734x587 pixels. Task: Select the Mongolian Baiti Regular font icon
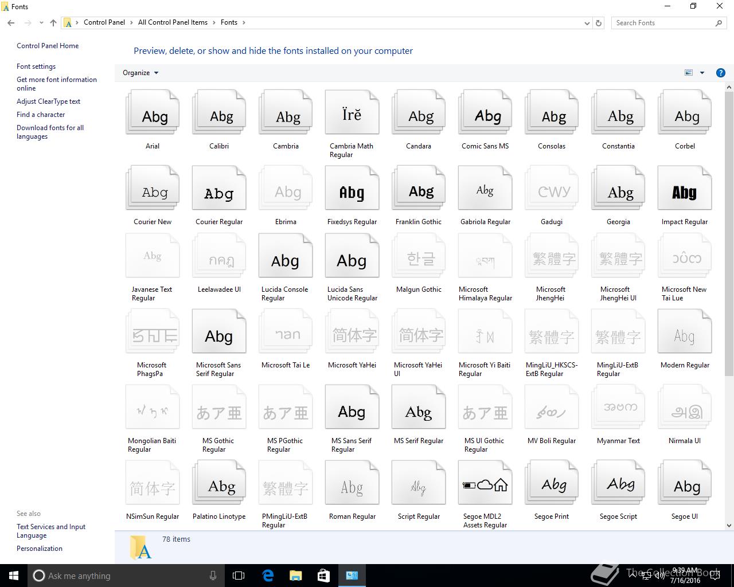click(153, 407)
